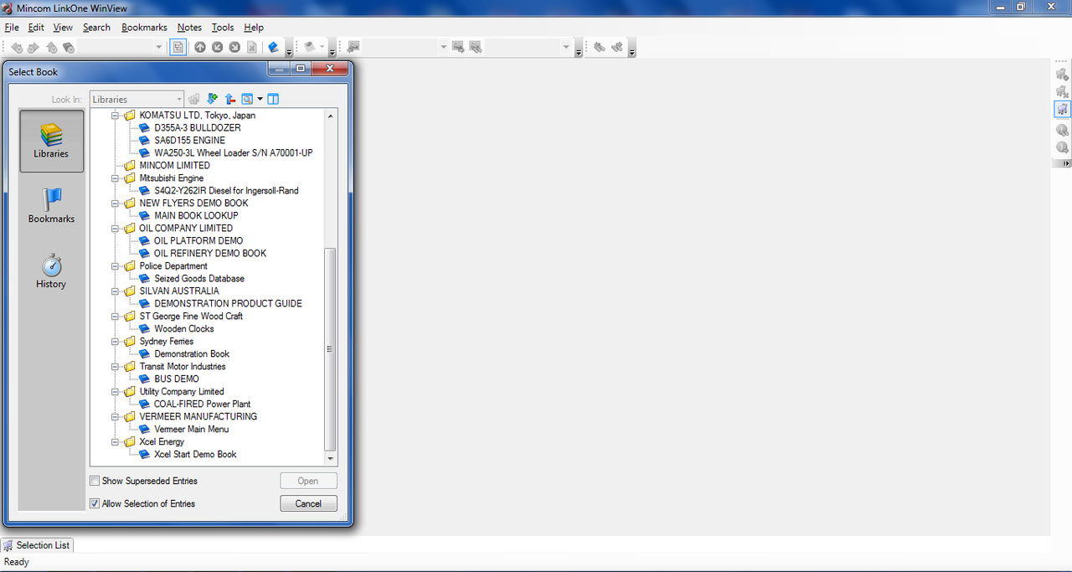Open the Notes menu

(x=189, y=28)
